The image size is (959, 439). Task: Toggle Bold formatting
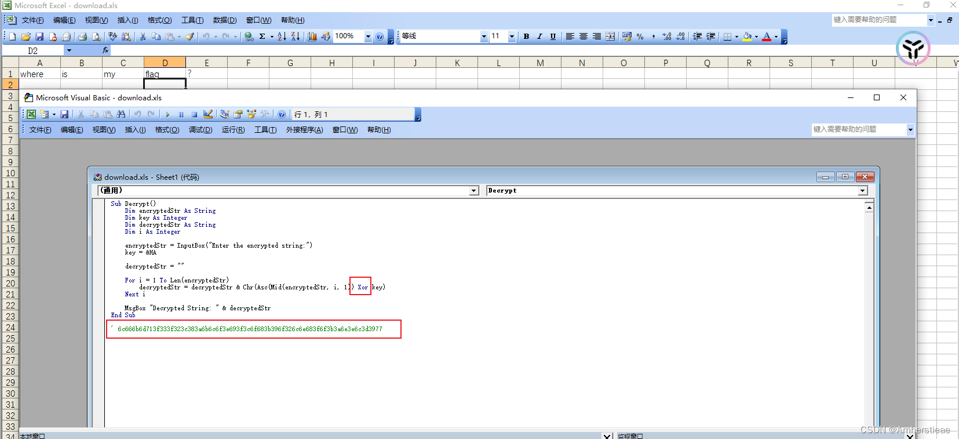tap(526, 37)
